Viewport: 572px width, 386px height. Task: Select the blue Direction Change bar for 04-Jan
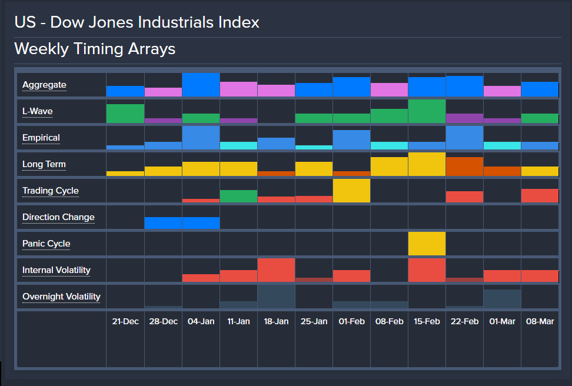pyautogui.click(x=201, y=223)
